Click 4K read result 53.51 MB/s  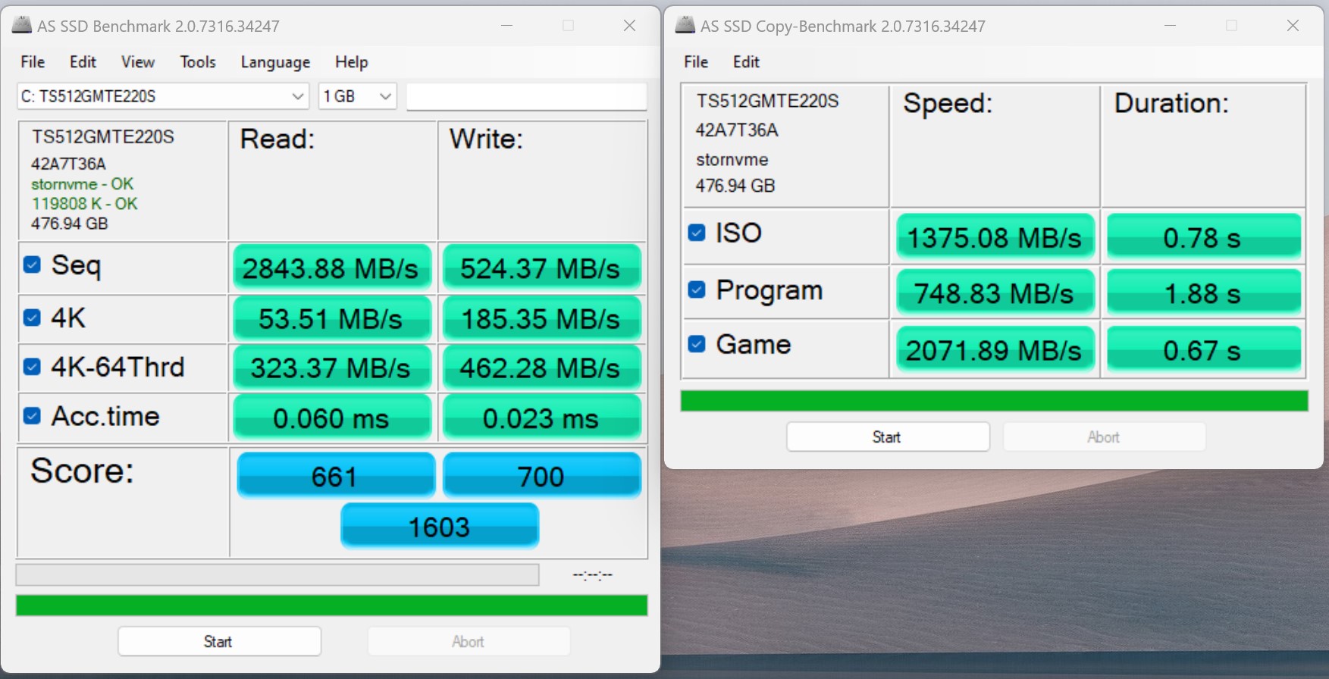[331, 318]
